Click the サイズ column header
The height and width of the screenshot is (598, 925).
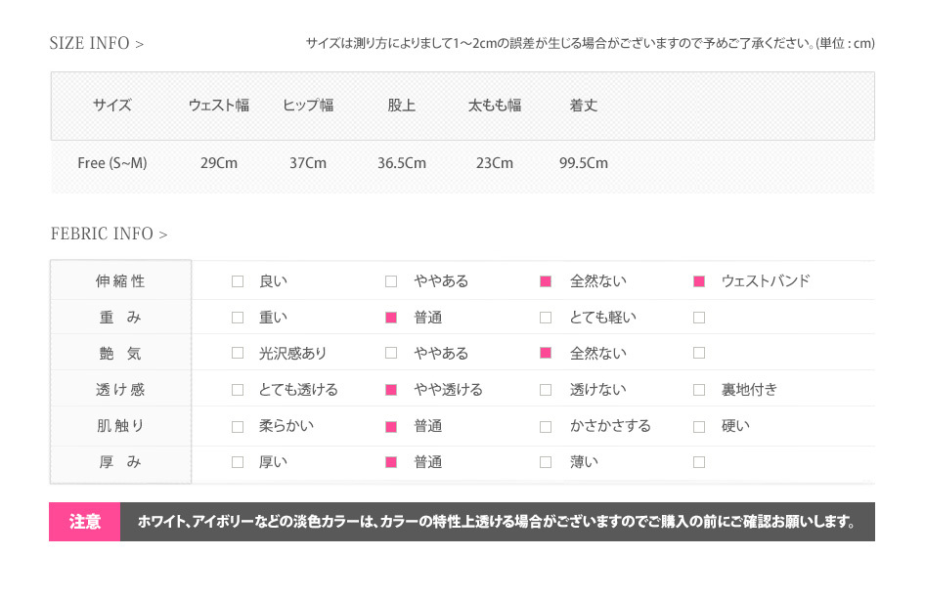(x=112, y=106)
